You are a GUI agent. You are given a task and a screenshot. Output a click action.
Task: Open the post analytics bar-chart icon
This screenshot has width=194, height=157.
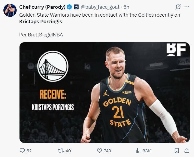click(x=138, y=151)
